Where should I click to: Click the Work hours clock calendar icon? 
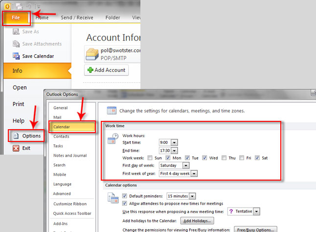tap(113, 139)
